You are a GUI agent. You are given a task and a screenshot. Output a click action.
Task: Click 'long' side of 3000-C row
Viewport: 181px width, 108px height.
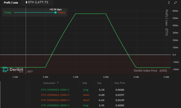point(86,90)
